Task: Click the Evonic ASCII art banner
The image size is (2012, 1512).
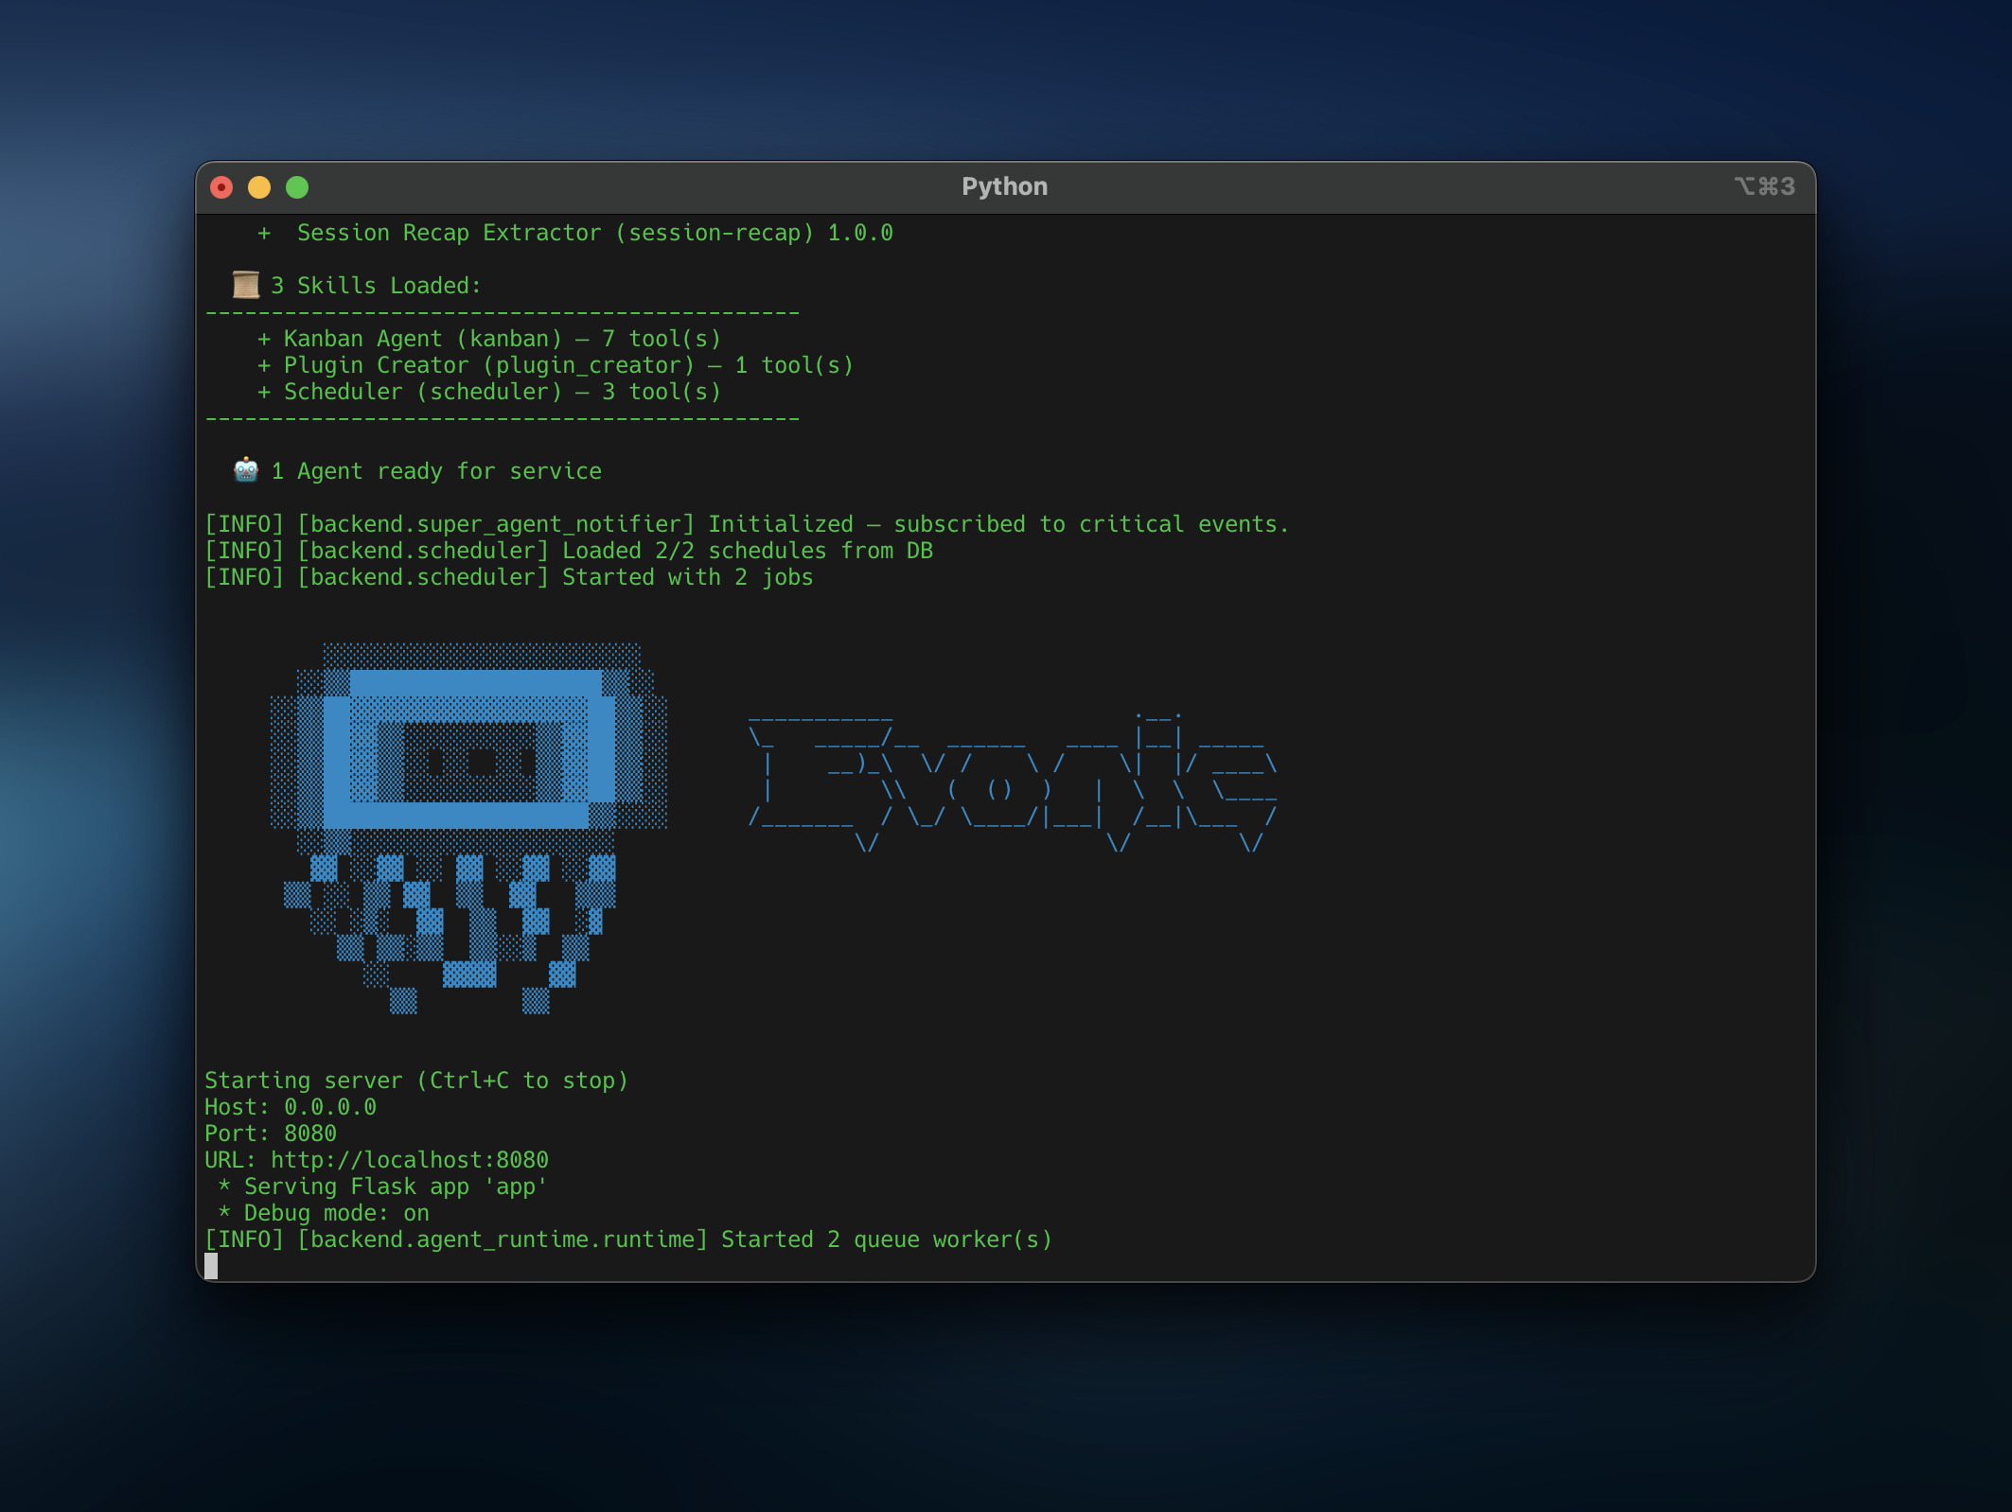Action: (x=1013, y=782)
